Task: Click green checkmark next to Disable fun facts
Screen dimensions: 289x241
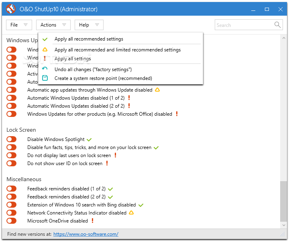Action: (156, 148)
